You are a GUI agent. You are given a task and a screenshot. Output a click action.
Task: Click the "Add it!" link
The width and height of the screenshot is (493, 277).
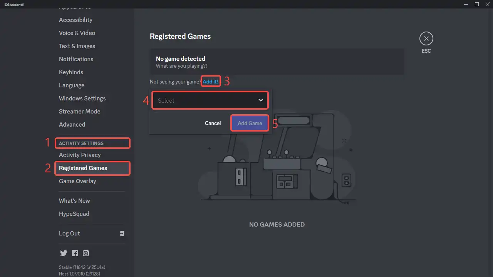point(211,82)
